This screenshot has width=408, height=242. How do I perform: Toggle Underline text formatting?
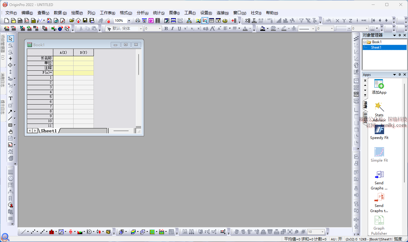179,28
